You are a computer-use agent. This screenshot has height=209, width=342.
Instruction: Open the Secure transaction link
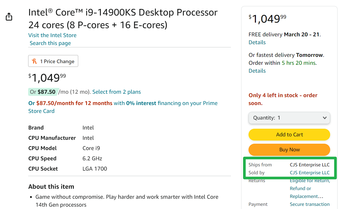point(310,204)
